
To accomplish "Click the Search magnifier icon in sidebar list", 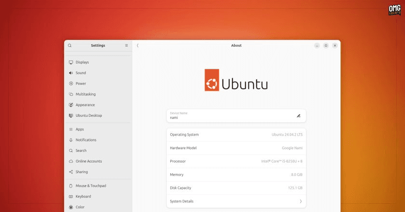I will [x=71, y=150].
